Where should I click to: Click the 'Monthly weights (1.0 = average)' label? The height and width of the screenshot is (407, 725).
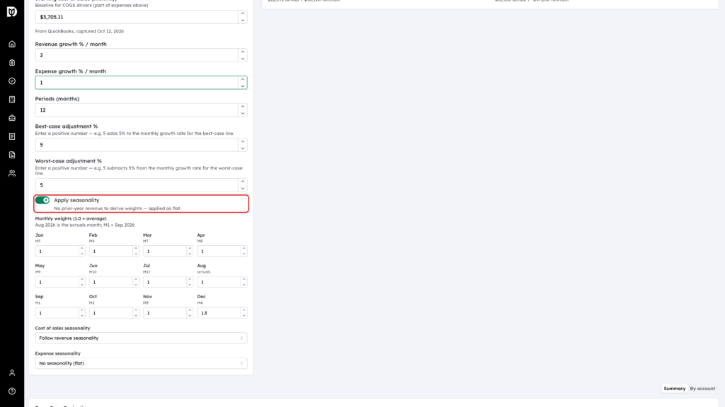pos(71,219)
